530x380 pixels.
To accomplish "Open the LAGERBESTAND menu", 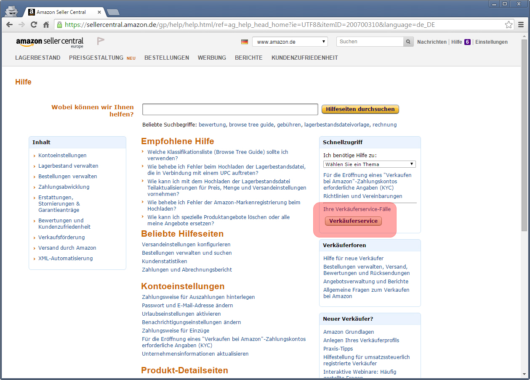I will (38, 58).
